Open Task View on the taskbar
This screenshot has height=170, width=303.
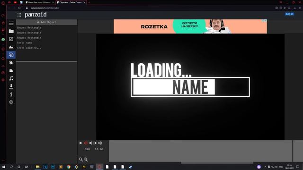click(x=27, y=167)
